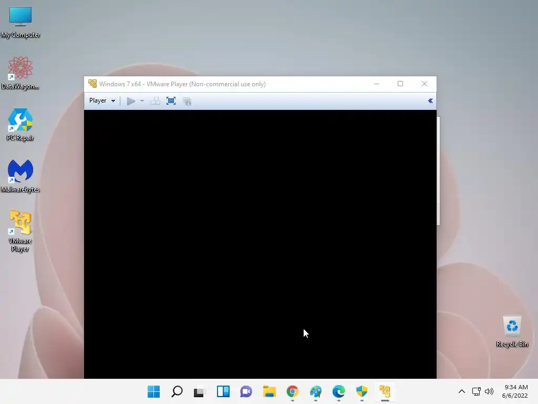Close the VMware Player window
The image size is (538, 404).
pyautogui.click(x=425, y=84)
